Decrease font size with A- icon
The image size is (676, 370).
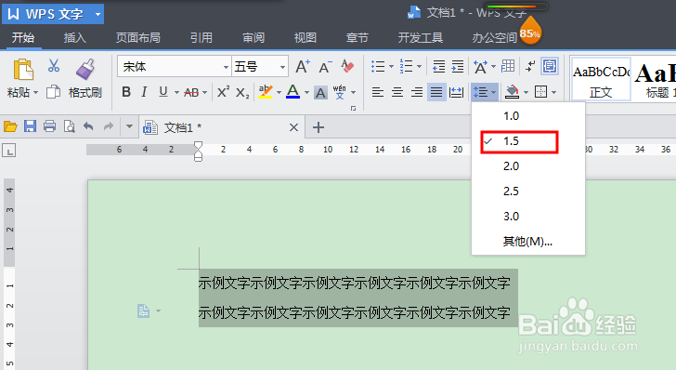325,67
